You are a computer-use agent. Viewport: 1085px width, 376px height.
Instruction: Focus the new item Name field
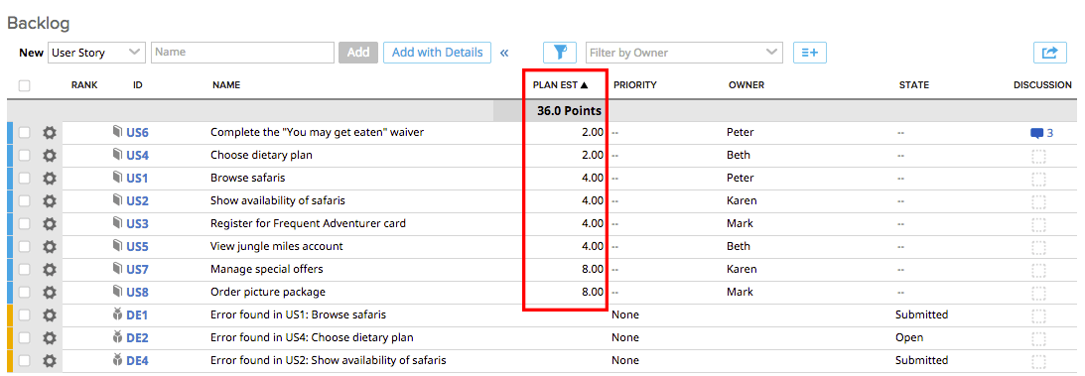(243, 53)
